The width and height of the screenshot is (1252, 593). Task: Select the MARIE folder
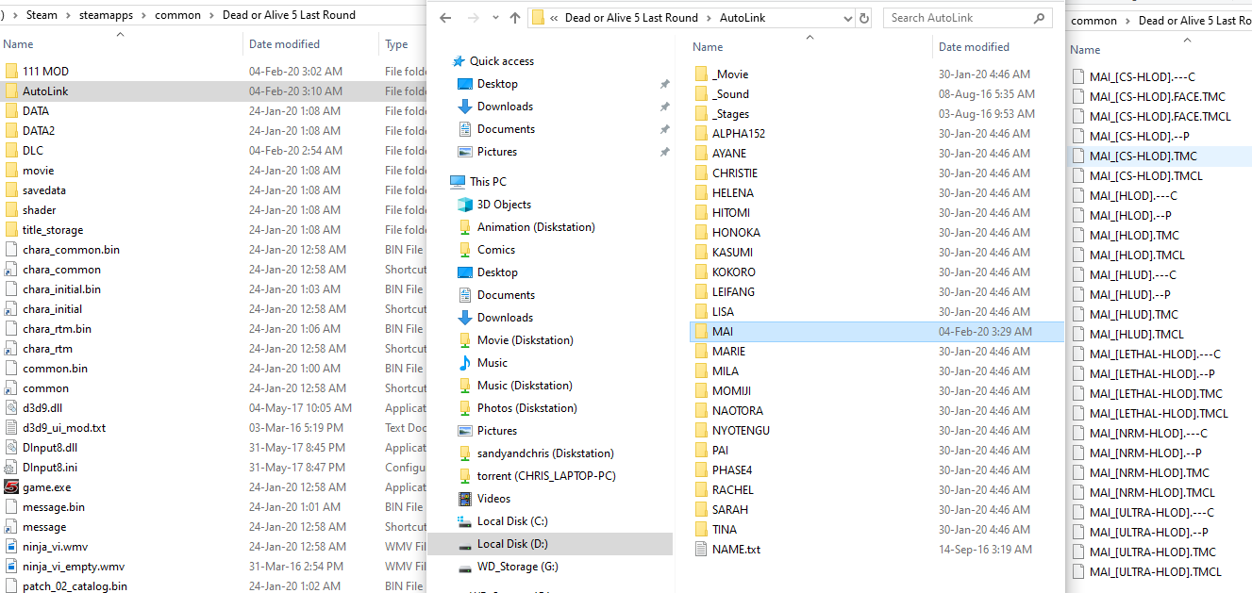click(728, 352)
